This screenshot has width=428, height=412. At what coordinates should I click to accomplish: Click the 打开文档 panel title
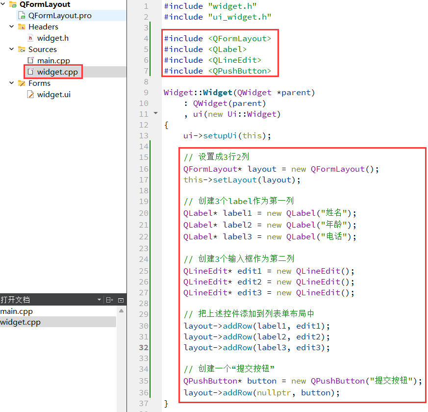15,300
